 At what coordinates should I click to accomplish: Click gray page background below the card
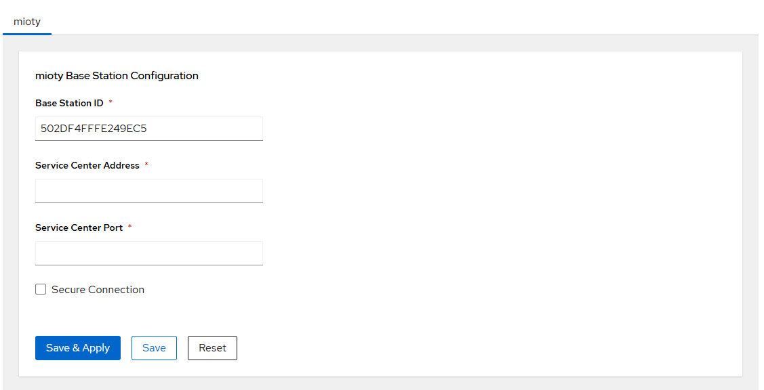(380, 384)
